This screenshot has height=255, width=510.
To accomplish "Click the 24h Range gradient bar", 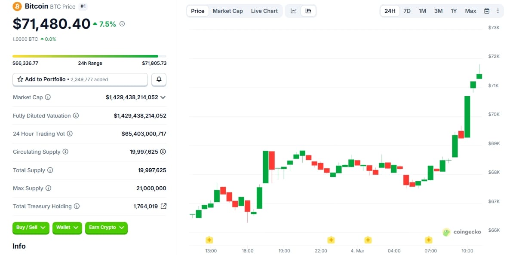I will 86,56.
